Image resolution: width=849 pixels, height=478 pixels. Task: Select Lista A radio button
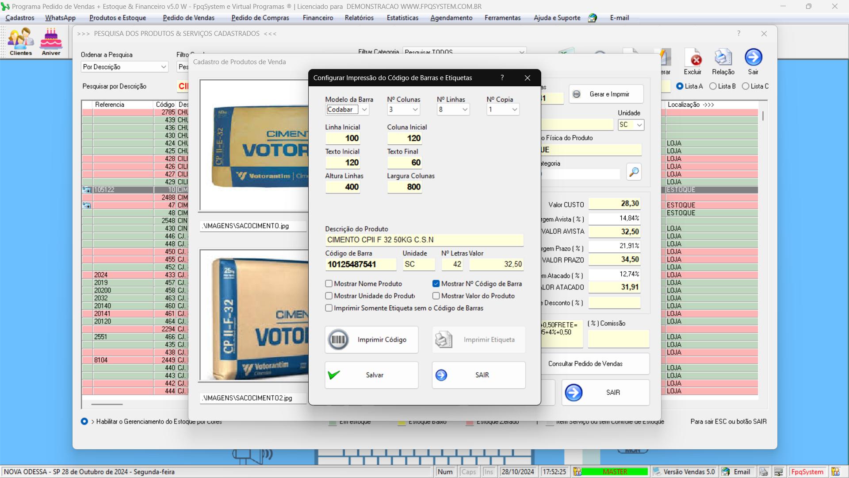click(x=680, y=86)
